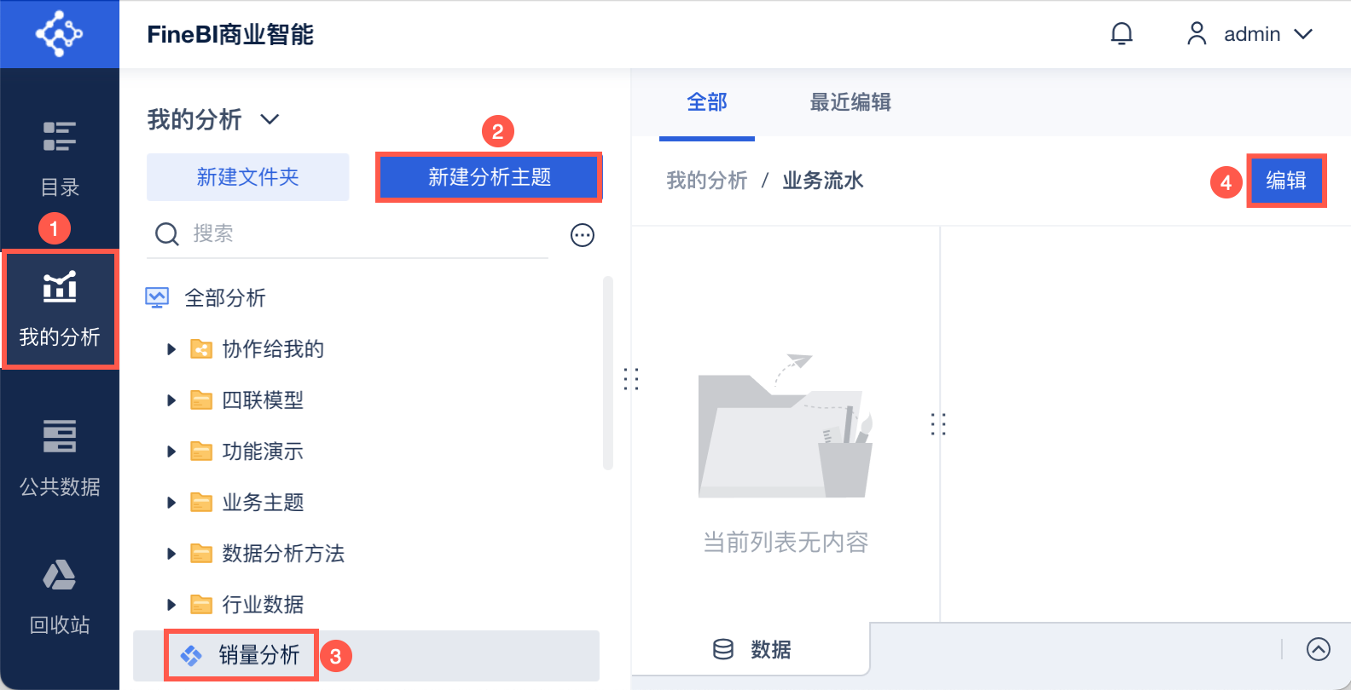Expand the bottom panel with up-arrow icon
The width and height of the screenshot is (1351, 690).
[x=1318, y=649]
